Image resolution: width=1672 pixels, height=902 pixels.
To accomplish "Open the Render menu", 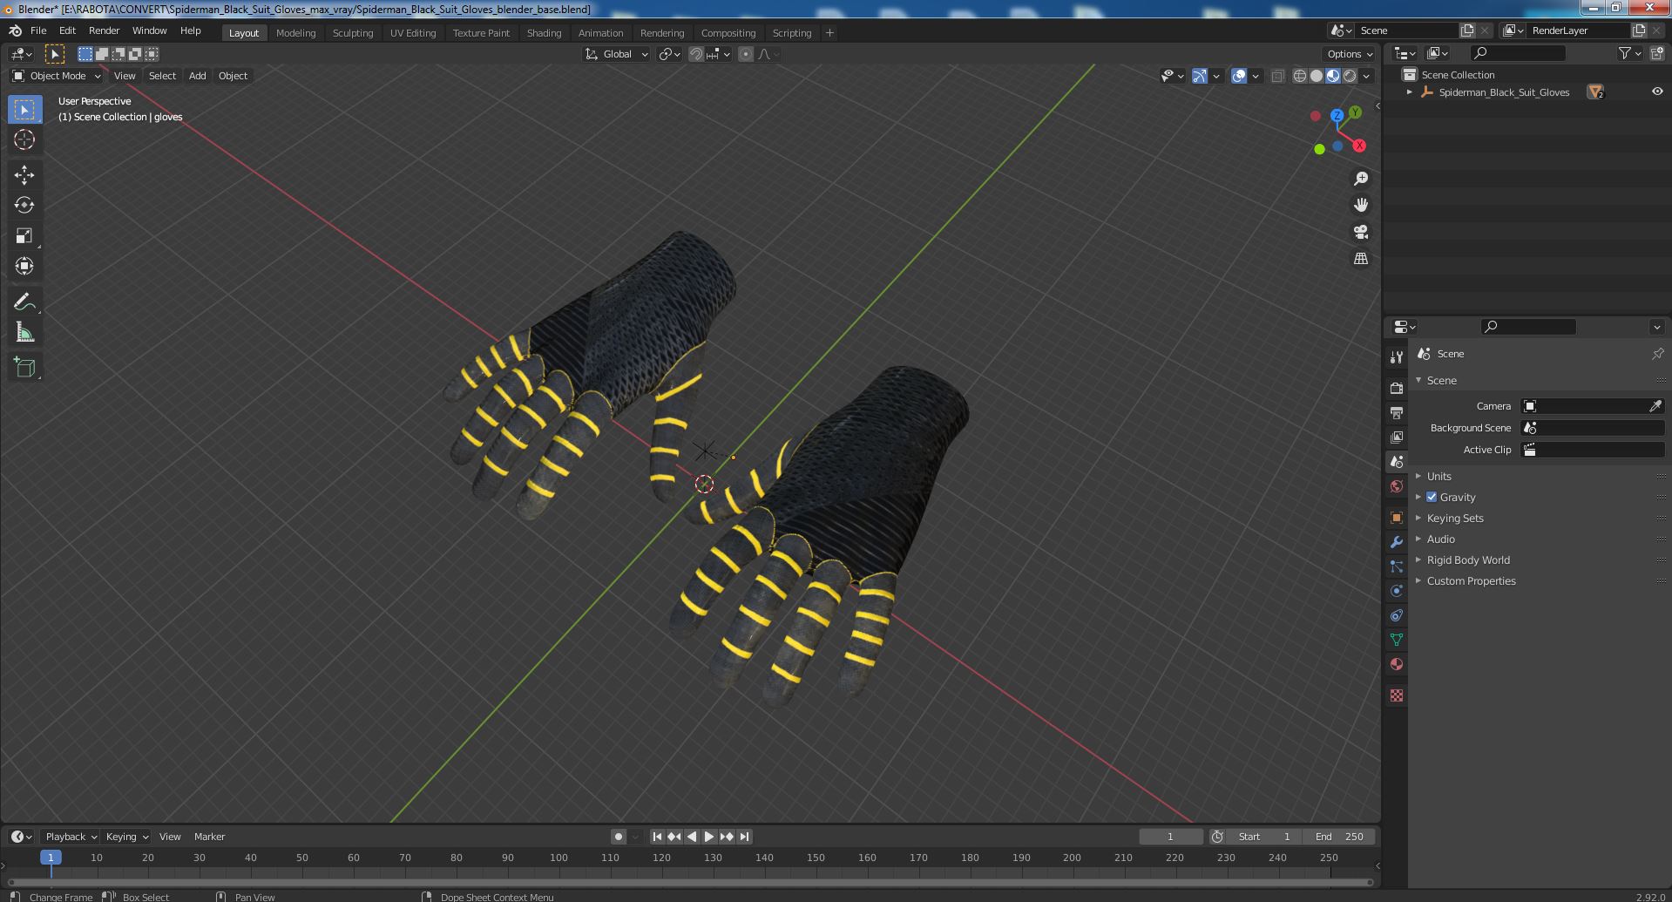I will (104, 31).
